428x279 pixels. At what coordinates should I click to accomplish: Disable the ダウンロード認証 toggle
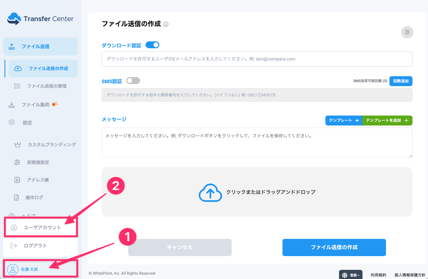pyautogui.click(x=152, y=45)
